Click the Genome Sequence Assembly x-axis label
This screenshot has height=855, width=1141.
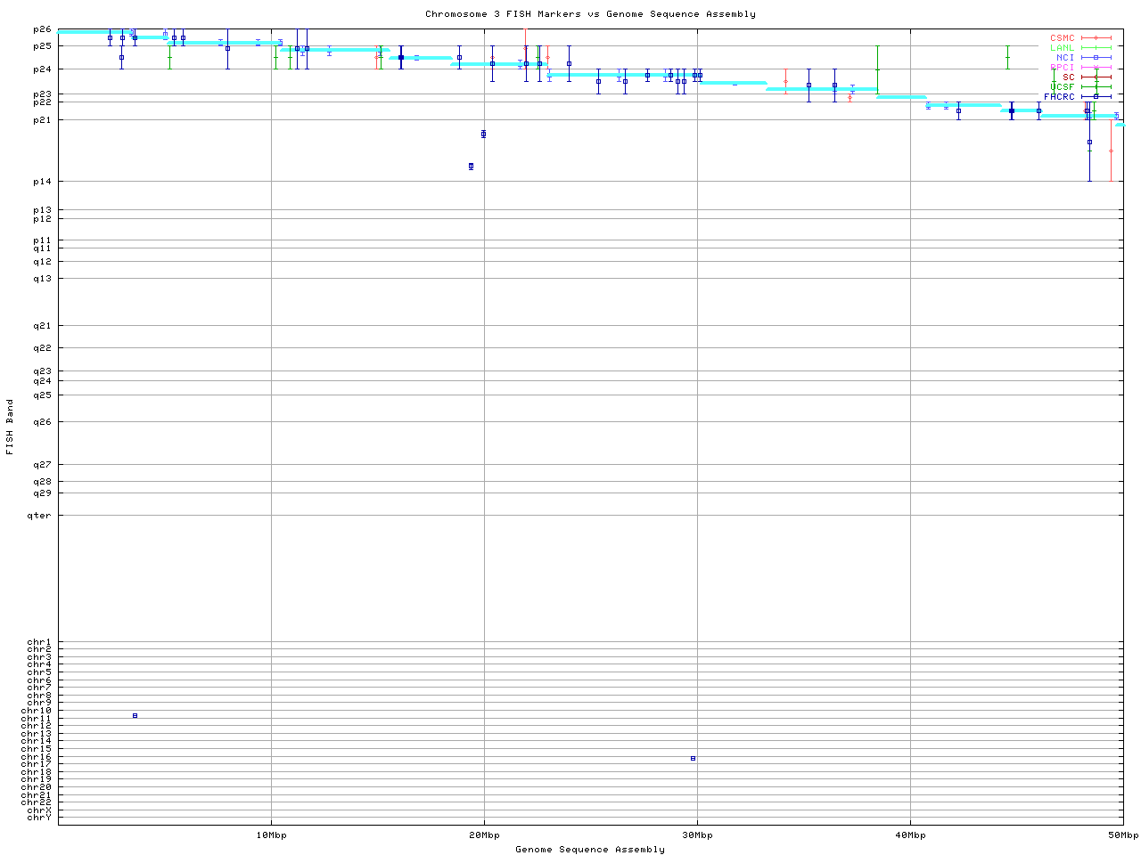point(590,850)
